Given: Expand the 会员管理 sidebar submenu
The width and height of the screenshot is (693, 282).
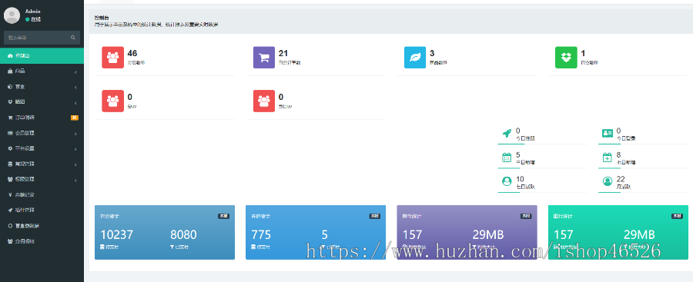Looking at the screenshot, I should [42, 133].
